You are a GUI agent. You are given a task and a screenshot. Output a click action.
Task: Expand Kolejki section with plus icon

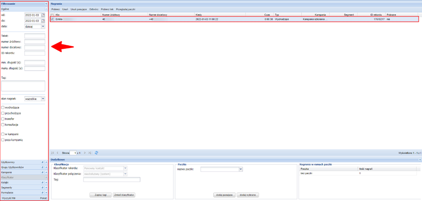46,183
